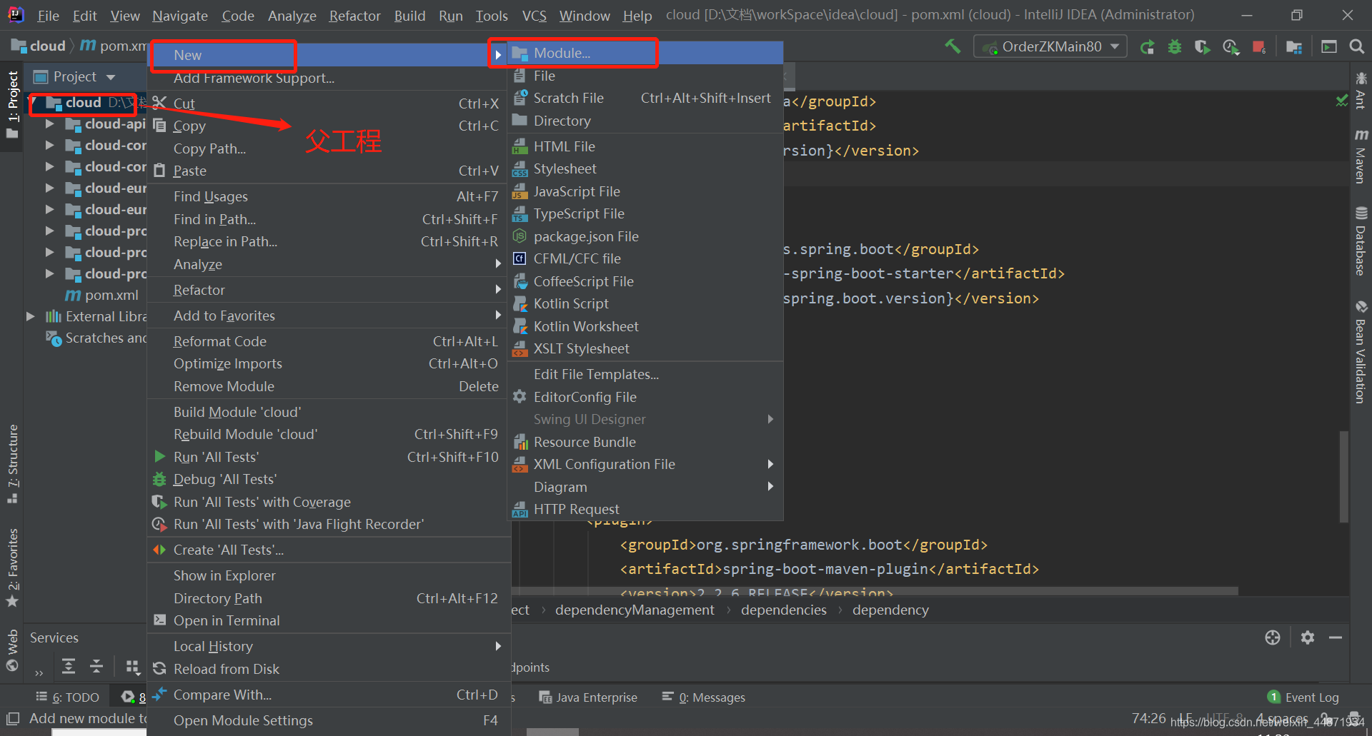Expand the External Libraries tree node

click(30, 316)
